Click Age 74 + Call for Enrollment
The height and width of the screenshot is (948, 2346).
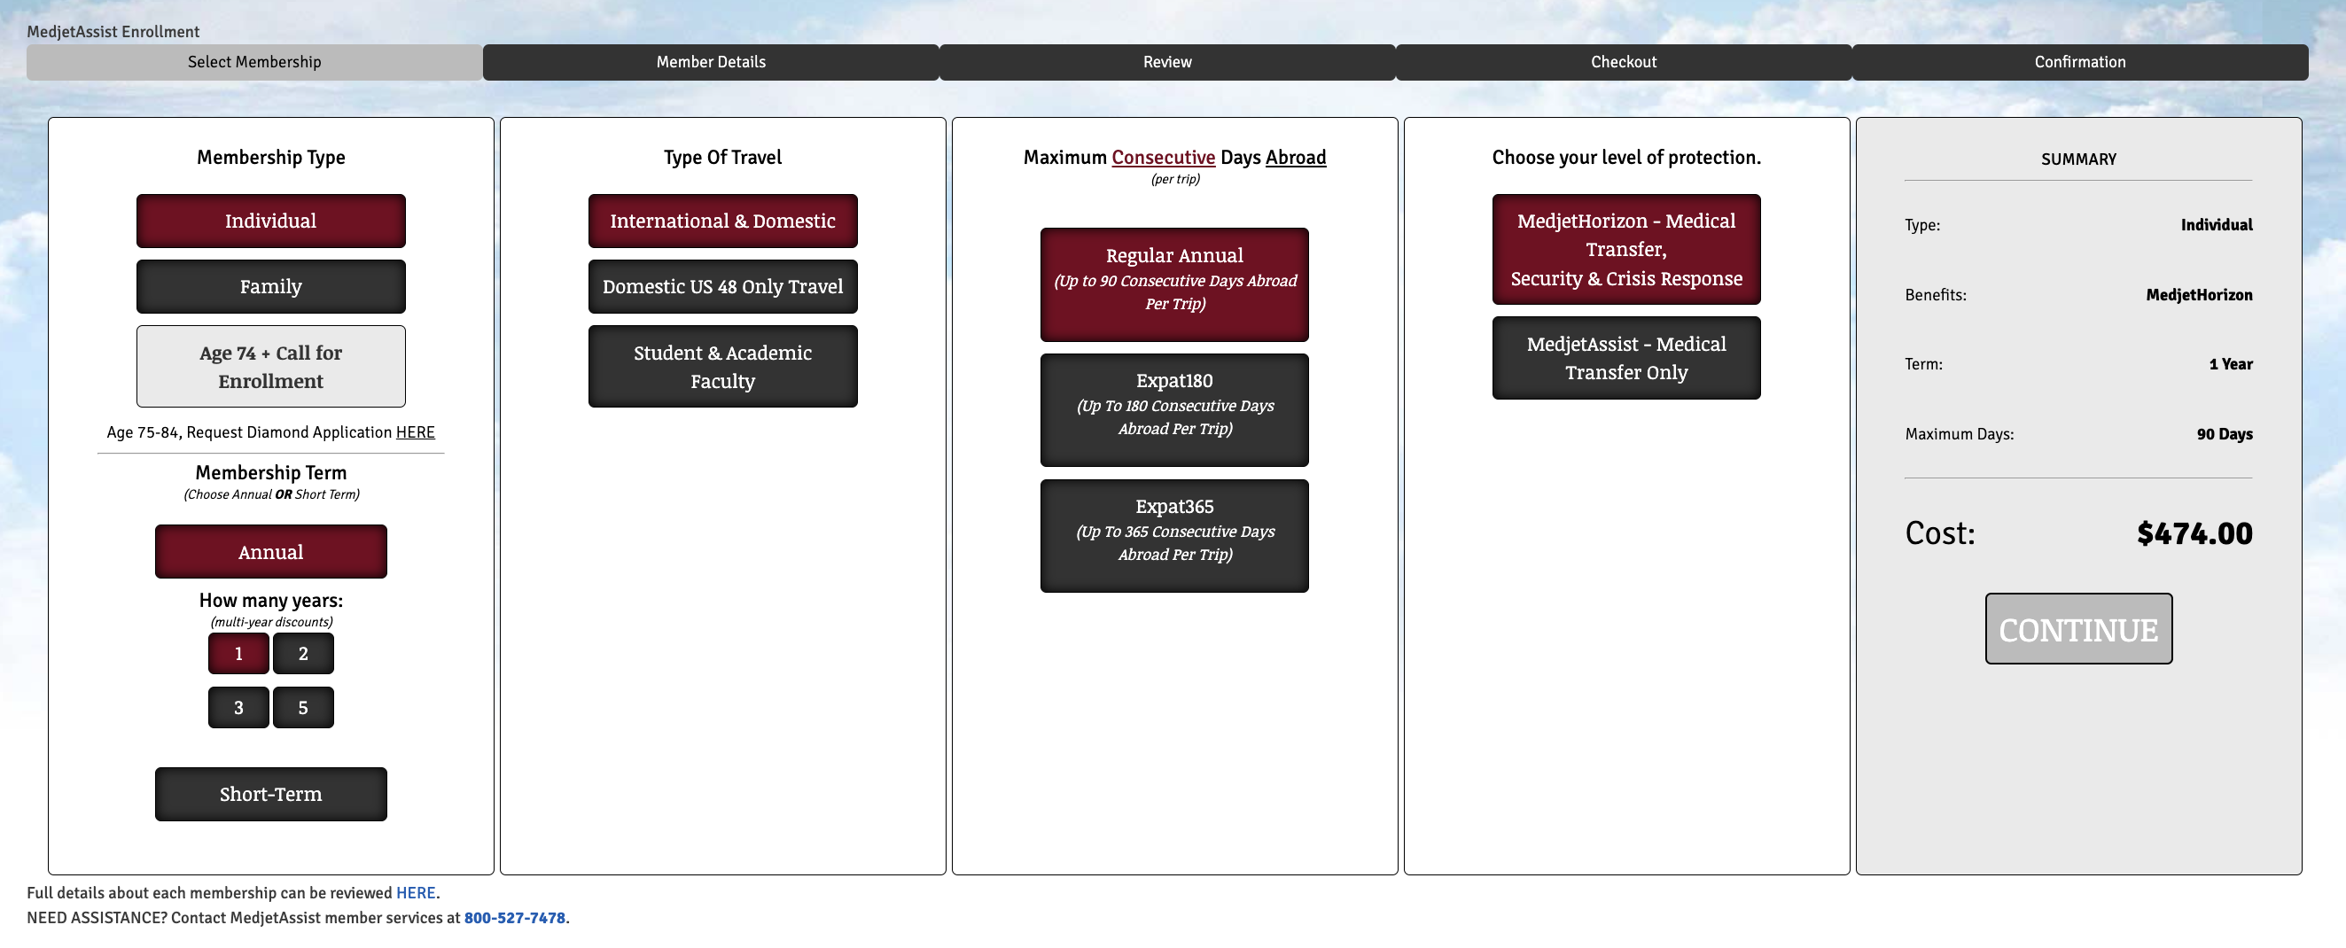coord(270,366)
